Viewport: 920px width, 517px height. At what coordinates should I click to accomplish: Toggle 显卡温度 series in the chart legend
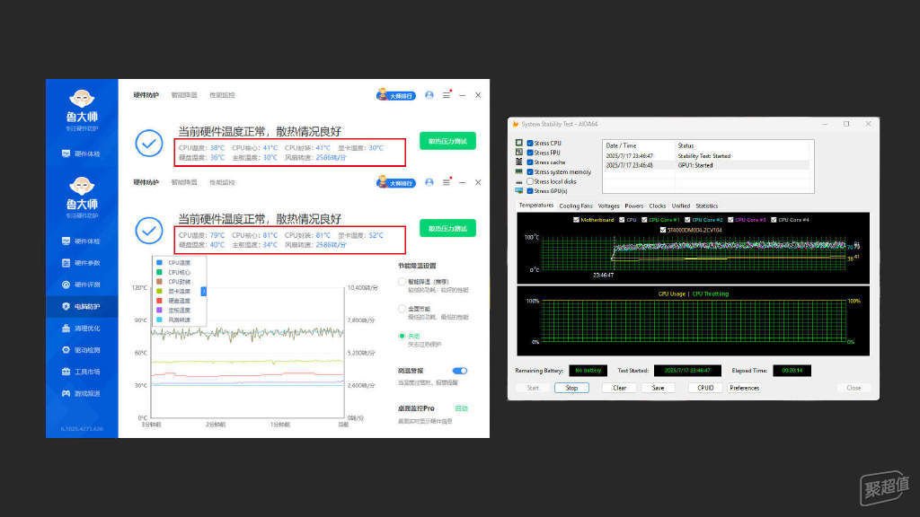173,292
